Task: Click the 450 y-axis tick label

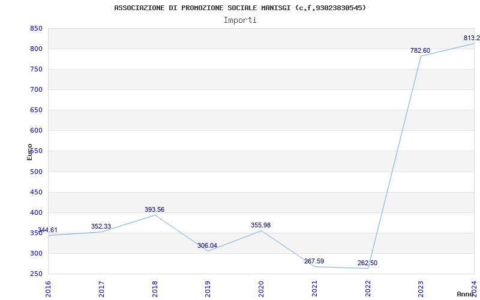Action: [36, 192]
